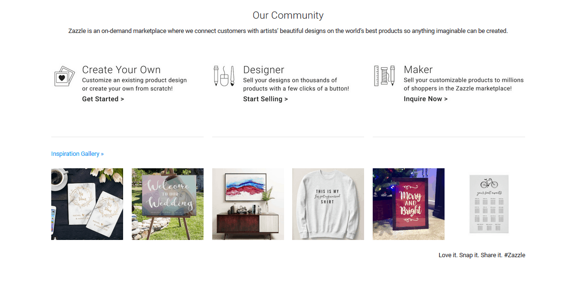This screenshot has height=283, width=583.
Task: View the wedding invitation cards thumbnail
Action: (x=87, y=204)
